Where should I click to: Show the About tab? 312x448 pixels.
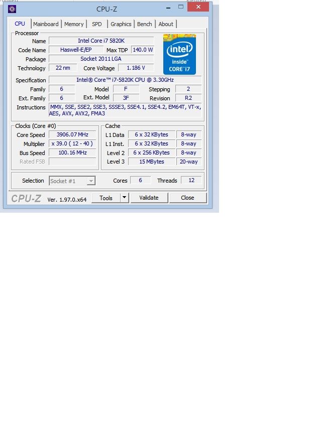coord(166,24)
